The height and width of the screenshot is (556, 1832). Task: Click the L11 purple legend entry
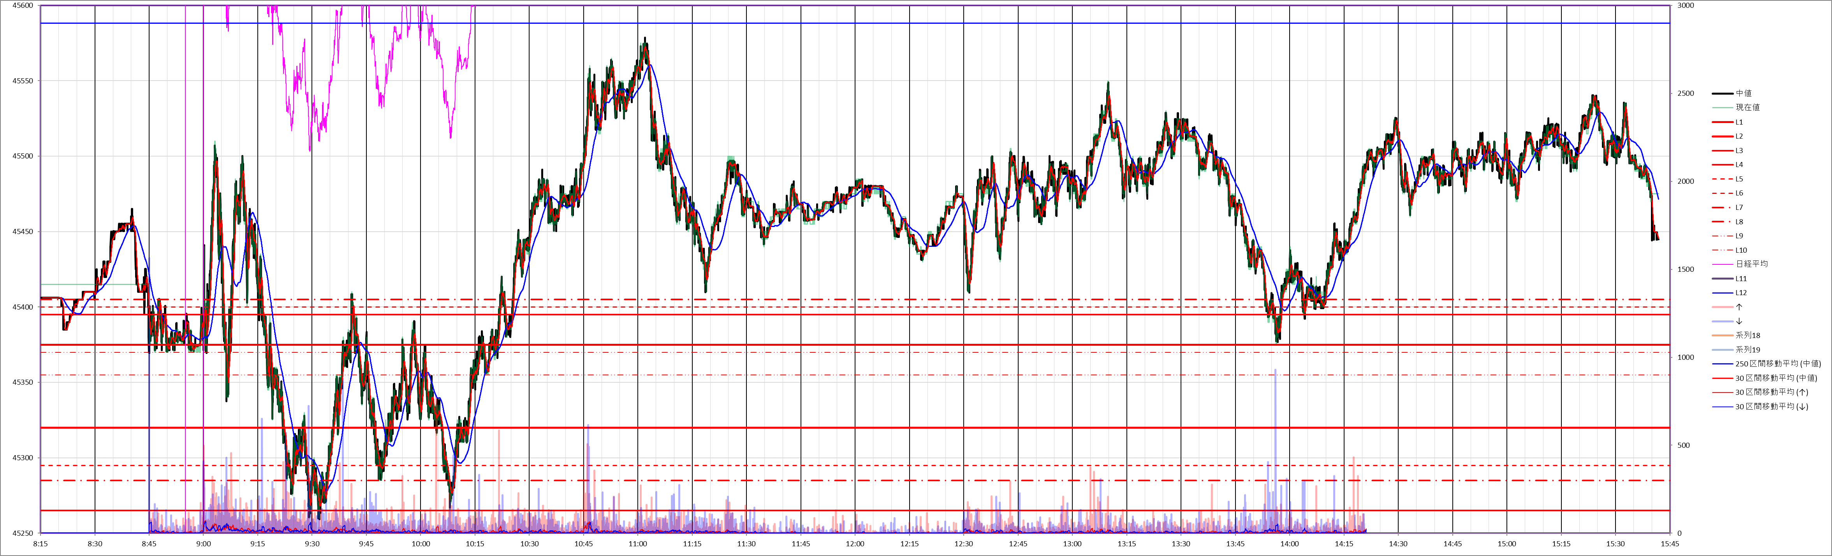tap(1740, 279)
